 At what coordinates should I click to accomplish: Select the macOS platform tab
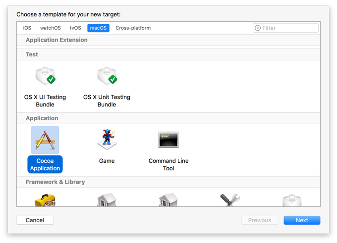98,28
